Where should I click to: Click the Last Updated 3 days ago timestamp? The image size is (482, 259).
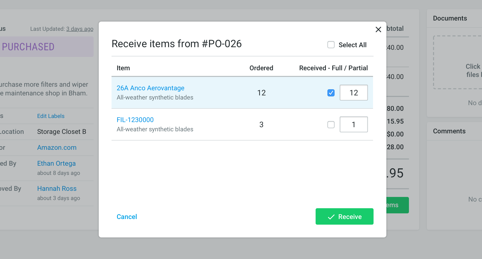80,29
